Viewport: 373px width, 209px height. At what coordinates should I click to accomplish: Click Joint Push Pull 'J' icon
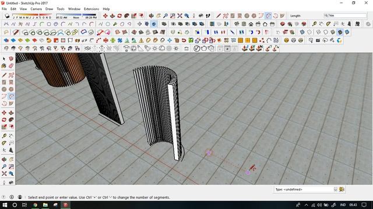[245, 49]
